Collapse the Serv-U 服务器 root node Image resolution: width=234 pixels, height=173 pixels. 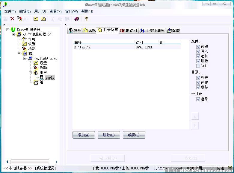8,30
